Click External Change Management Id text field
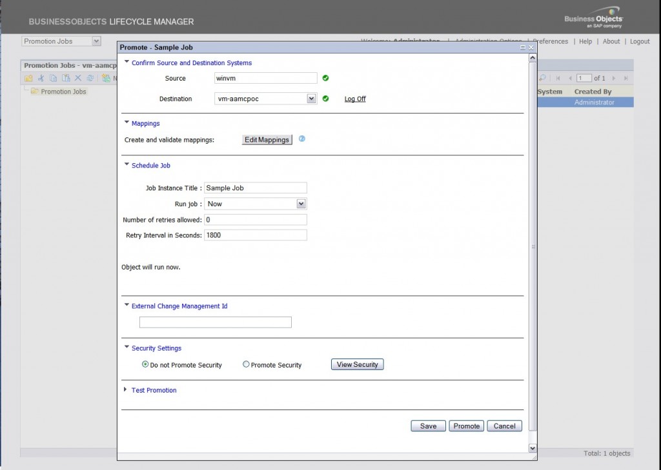Image resolution: width=661 pixels, height=470 pixels. [x=216, y=322]
